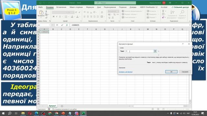Open Cell Styles dropdown
207x116 pixels.
point(129,17)
